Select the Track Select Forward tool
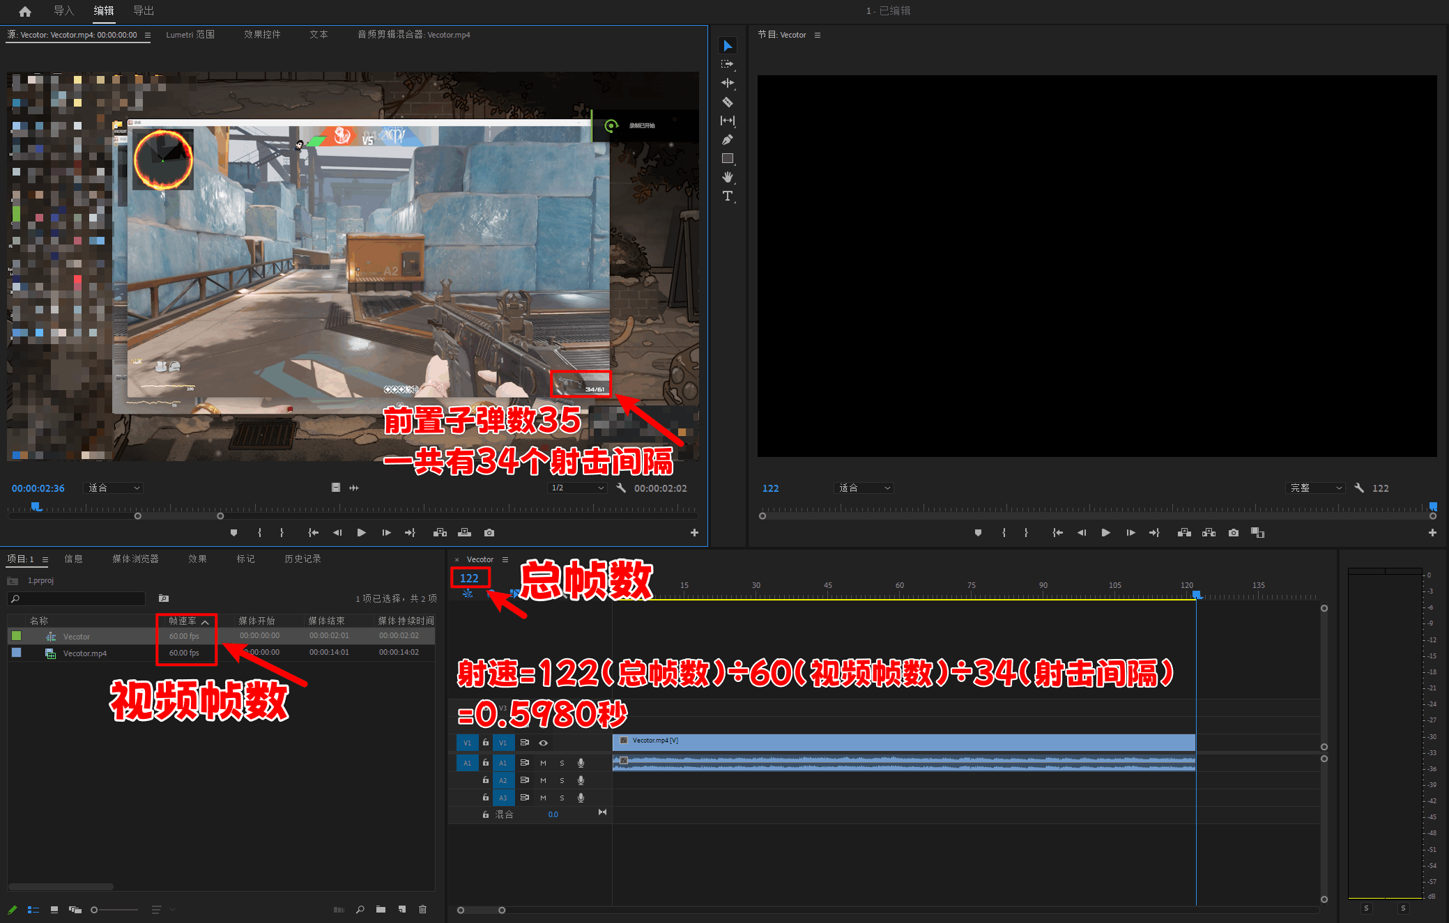 coord(728,64)
